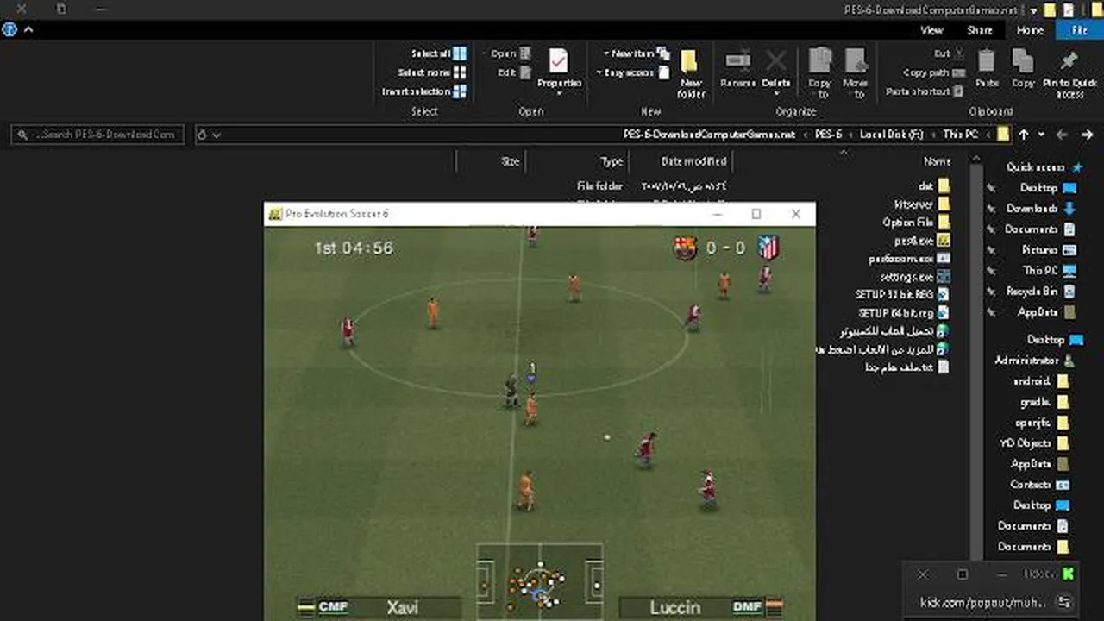Screen dimensions: 1104x621
Task: Expand the chevron between PES-6 and Local Disk
Action: (851, 135)
